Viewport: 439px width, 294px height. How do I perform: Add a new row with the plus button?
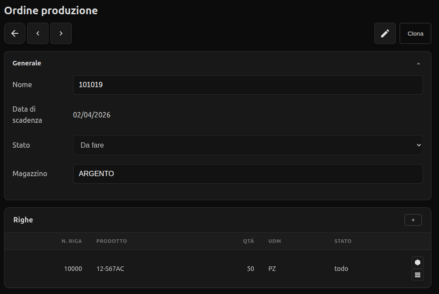pos(413,220)
